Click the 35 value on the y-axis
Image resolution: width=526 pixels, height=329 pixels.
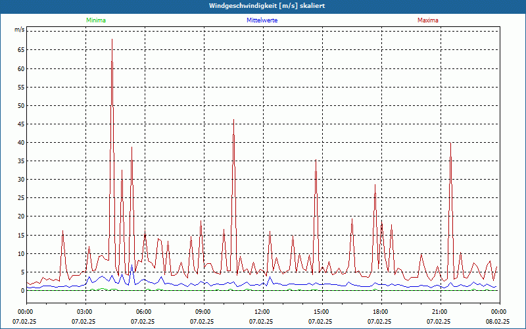(20, 161)
